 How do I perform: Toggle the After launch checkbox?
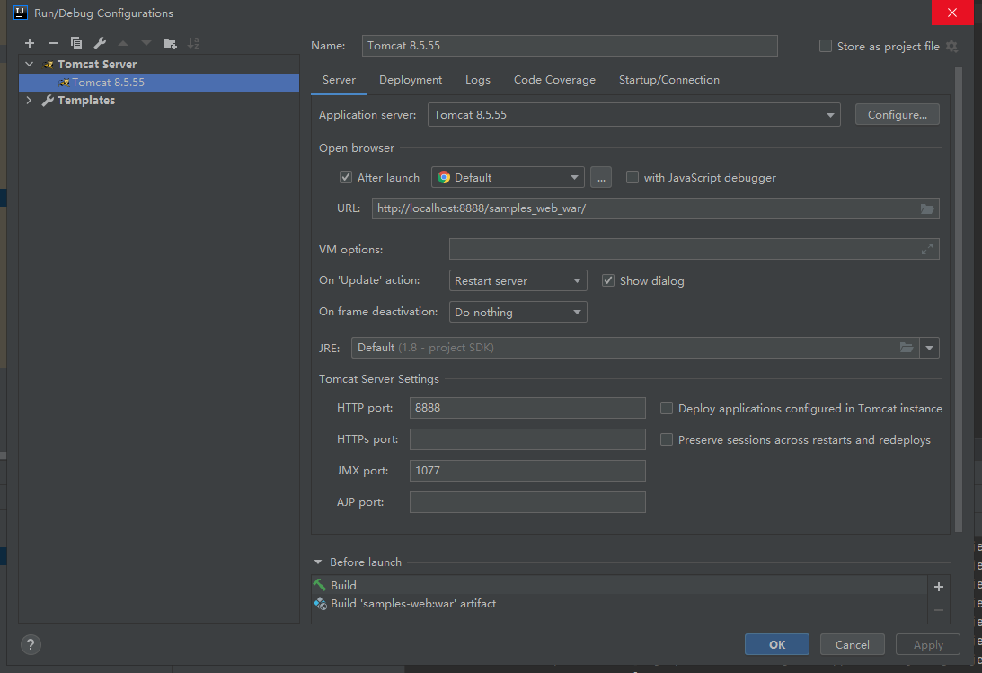[x=346, y=178]
